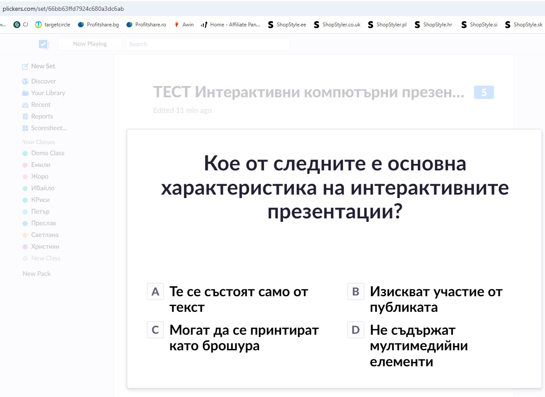
Task: Select answer choice A letter box
Action: pos(155,292)
